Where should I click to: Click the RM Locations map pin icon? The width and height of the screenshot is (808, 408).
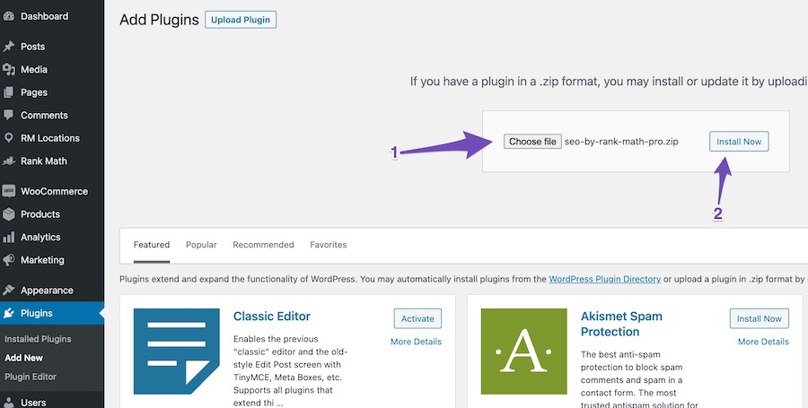[x=8, y=138]
